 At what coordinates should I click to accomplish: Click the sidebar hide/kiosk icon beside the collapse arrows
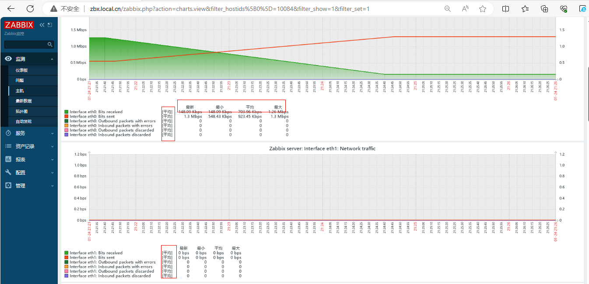click(x=50, y=25)
